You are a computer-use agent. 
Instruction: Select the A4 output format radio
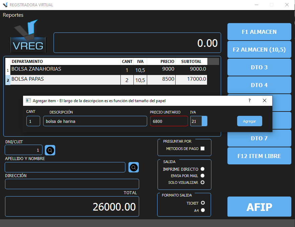(203, 210)
